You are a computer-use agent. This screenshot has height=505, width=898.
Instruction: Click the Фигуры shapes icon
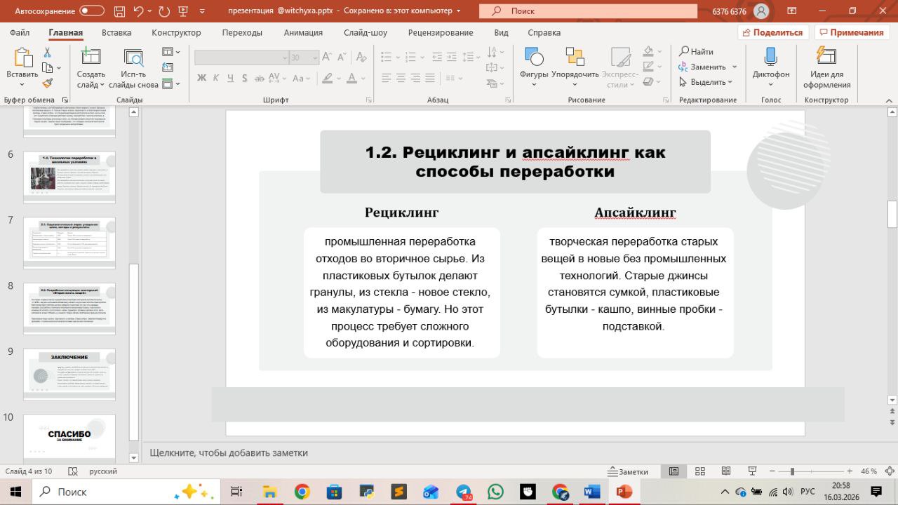click(x=534, y=58)
